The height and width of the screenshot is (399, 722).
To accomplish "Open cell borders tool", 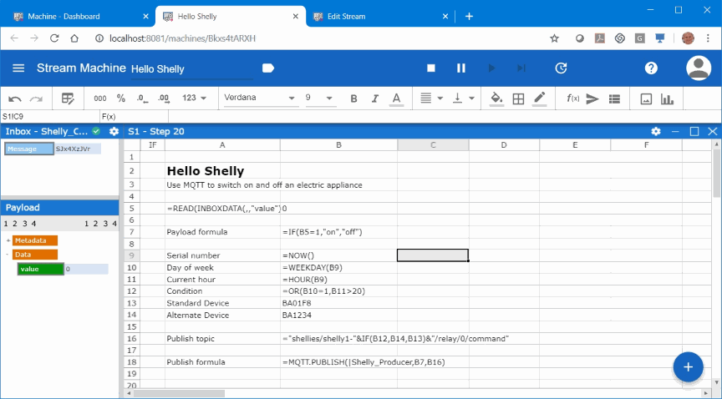I will pyautogui.click(x=518, y=98).
